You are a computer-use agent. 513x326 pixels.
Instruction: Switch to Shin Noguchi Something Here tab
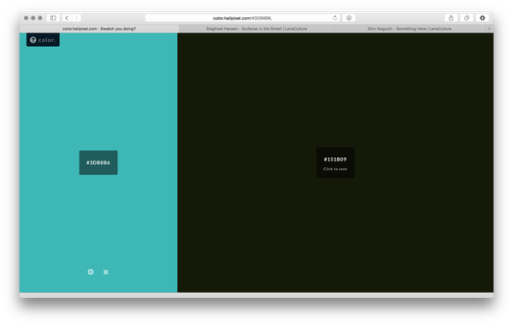pos(410,29)
